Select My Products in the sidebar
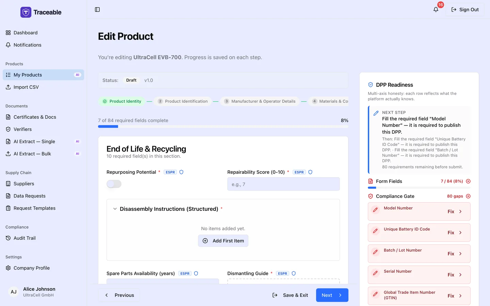This screenshot has height=306, width=490. [x=44, y=75]
